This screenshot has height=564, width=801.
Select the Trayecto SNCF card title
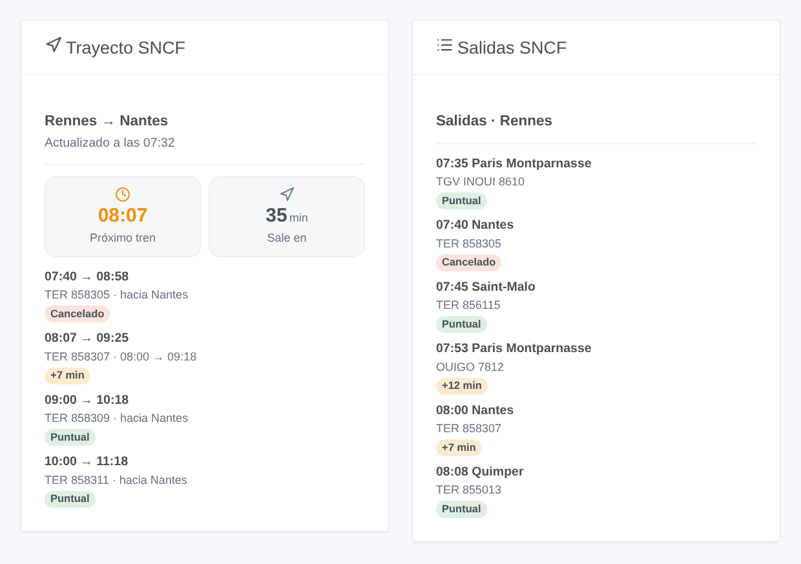coord(125,48)
